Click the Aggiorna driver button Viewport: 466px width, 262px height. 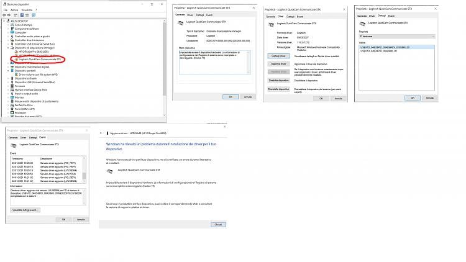tap(278, 63)
